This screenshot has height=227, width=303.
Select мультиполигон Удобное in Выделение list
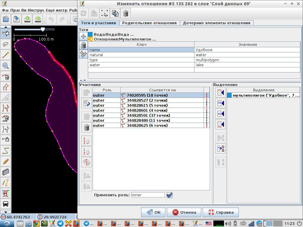(x=264, y=95)
